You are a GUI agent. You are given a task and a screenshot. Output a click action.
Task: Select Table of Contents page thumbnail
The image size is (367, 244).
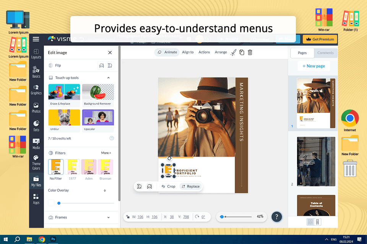click(x=316, y=205)
